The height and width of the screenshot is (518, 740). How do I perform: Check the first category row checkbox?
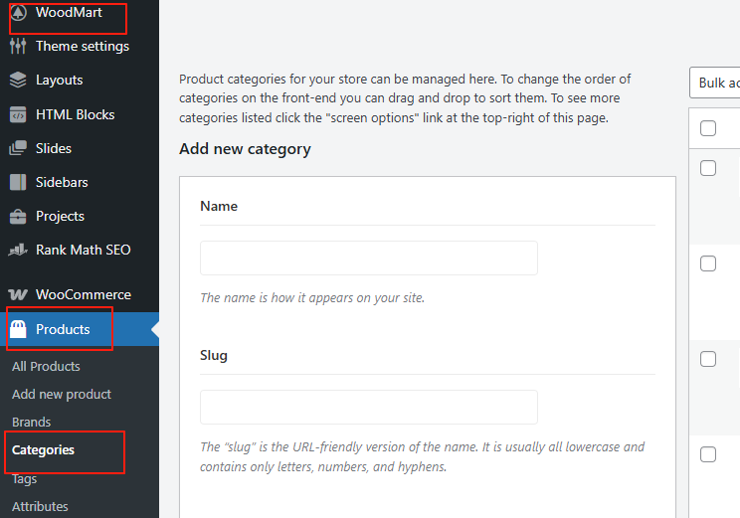click(x=708, y=168)
